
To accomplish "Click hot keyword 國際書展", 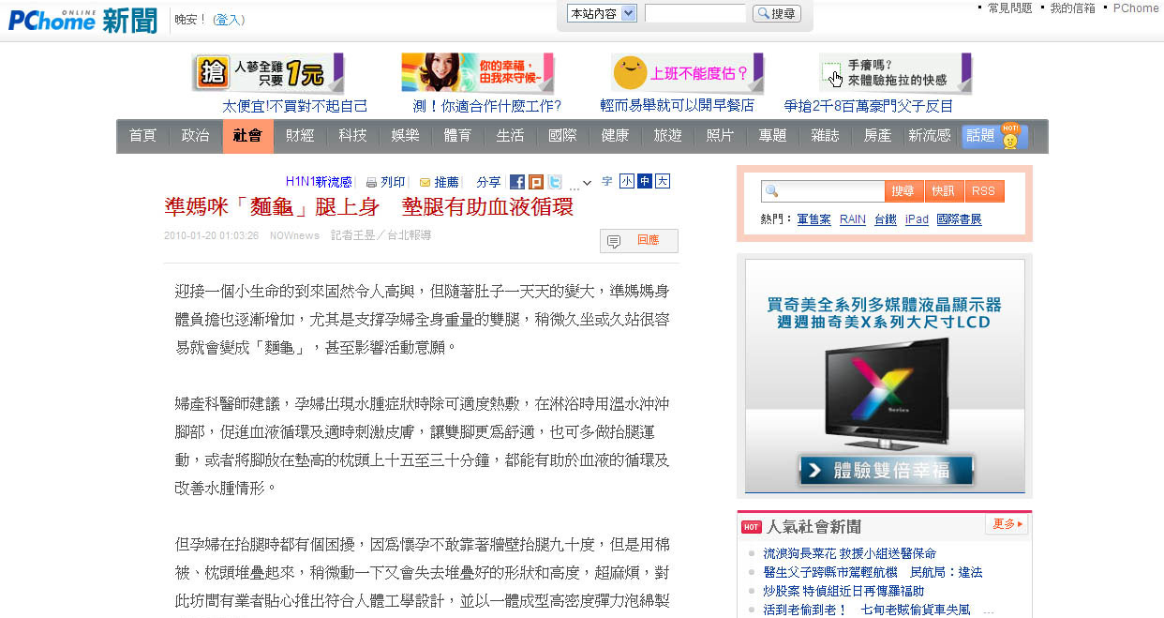I will click(959, 219).
